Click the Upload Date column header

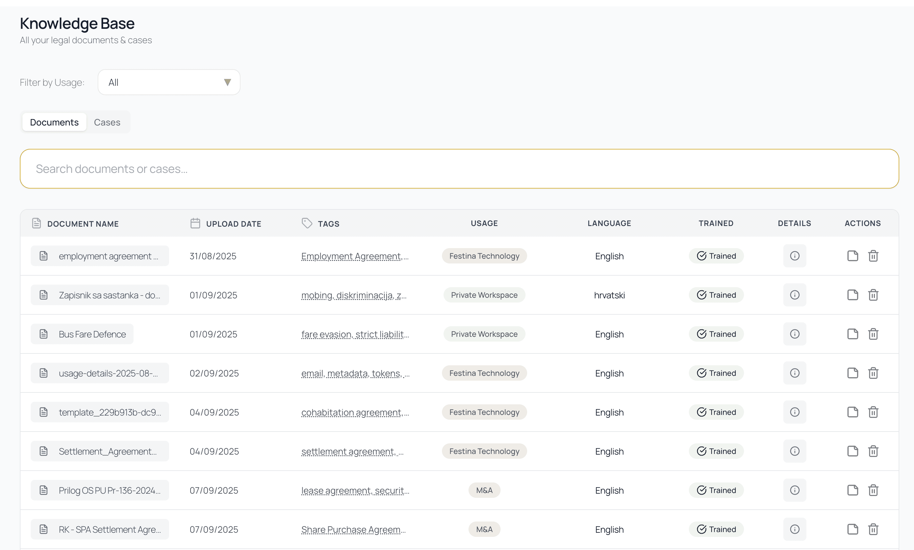point(233,224)
